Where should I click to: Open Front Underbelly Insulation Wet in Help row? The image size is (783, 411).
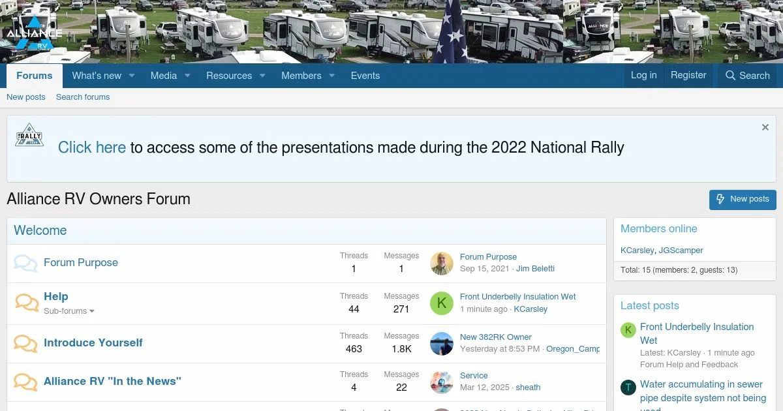518,297
